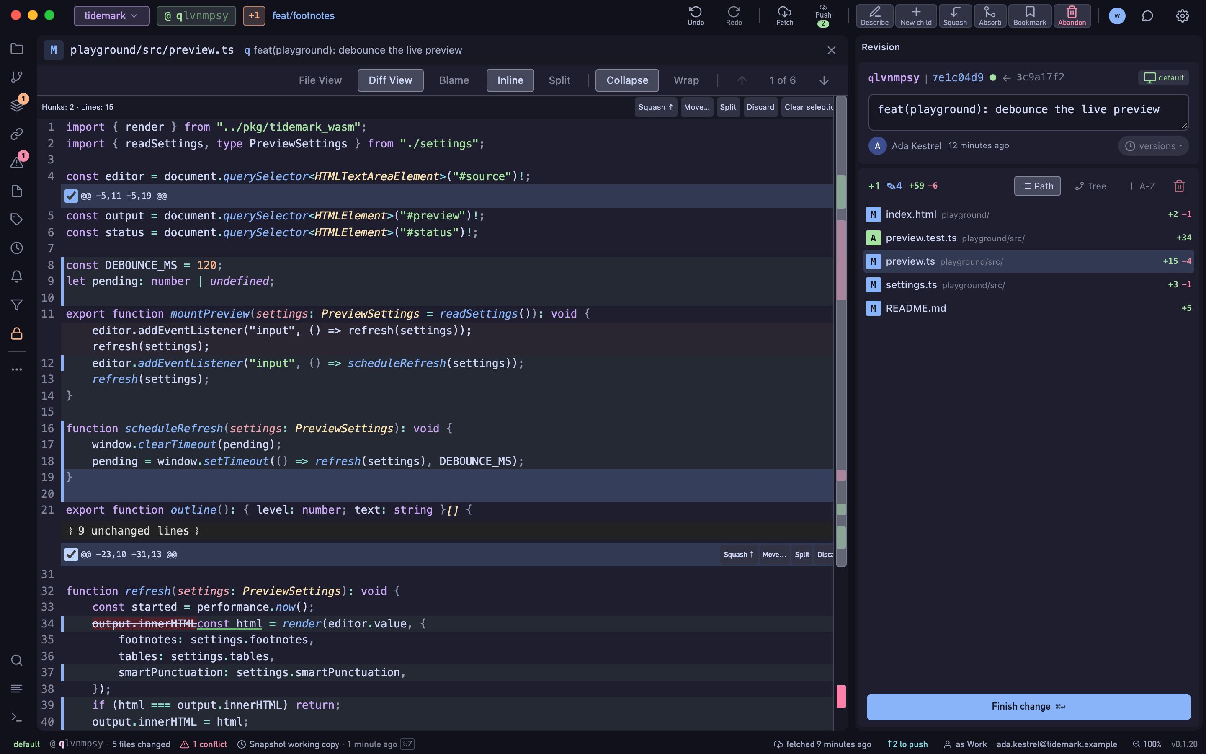Uncheck the @@ -23,10 +31,13 @@ hunk checkbox
Viewport: 1206px width, 754px height.
(71, 555)
